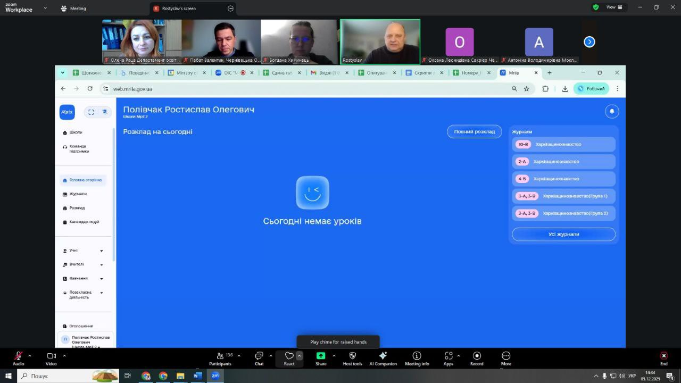The height and width of the screenshot is (383, 681).
Task: Click the React heart icon
Action: pyautogui.click(x=289, y=356)
